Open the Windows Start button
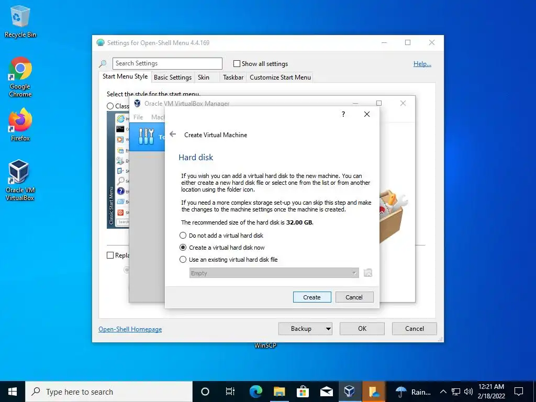Viewport: 536px width, 402px height. click(13, 392)
